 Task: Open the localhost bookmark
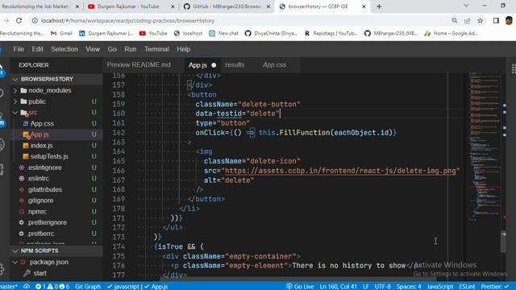pos(188,33)
